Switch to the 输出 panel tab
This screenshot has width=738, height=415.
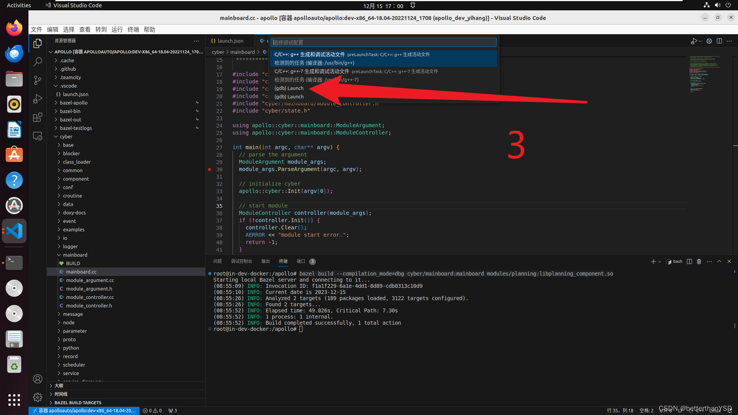pos(266,261)
